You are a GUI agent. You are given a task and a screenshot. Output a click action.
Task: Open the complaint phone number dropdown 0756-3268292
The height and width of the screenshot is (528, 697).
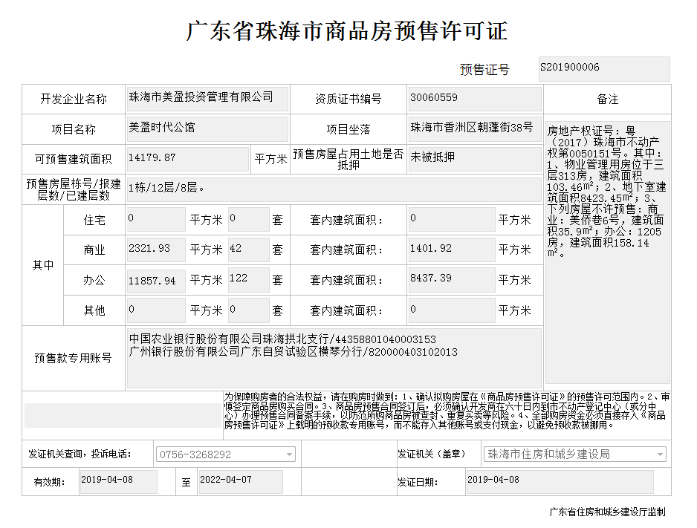point(225,454)
